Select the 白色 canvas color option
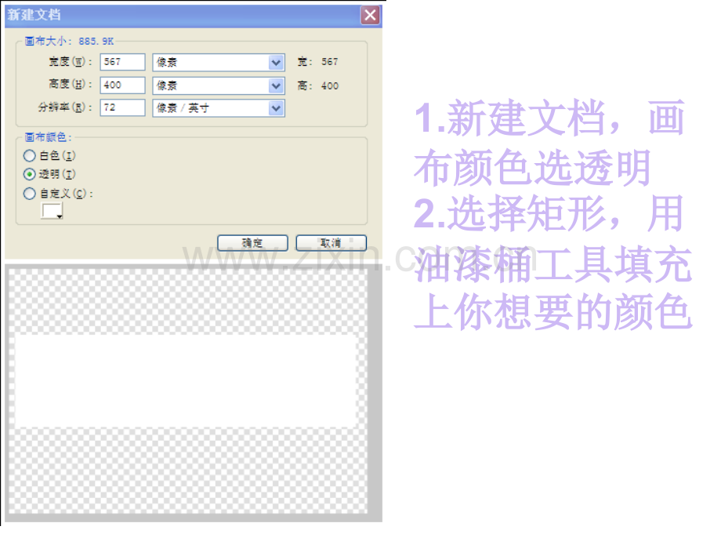 [x=30, y=155]
